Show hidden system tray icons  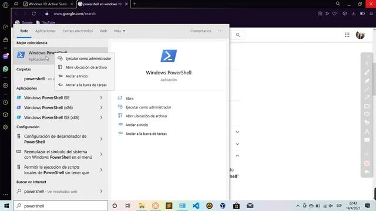click(298, 206)
